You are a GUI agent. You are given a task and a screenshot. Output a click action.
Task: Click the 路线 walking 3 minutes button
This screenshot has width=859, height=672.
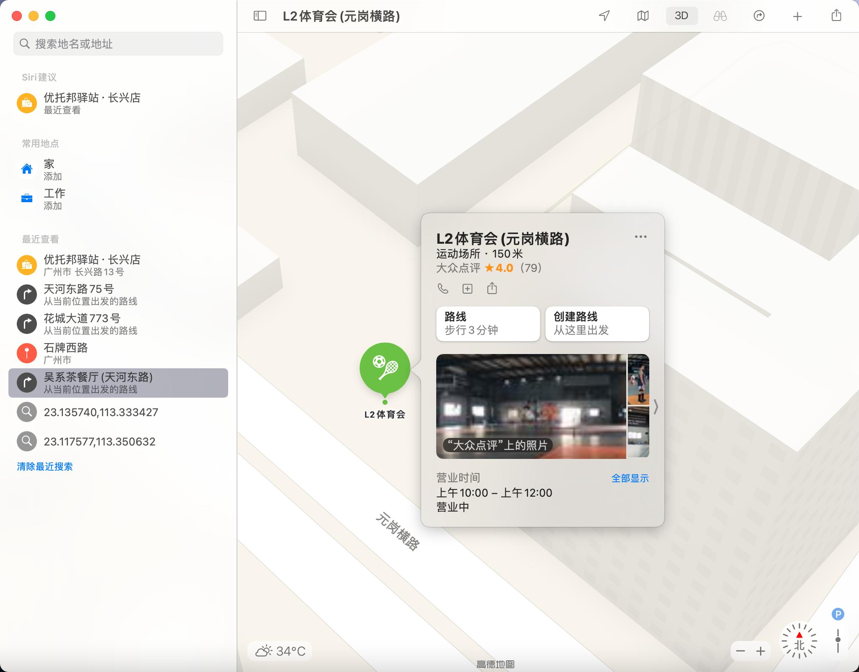pos(488,323)
